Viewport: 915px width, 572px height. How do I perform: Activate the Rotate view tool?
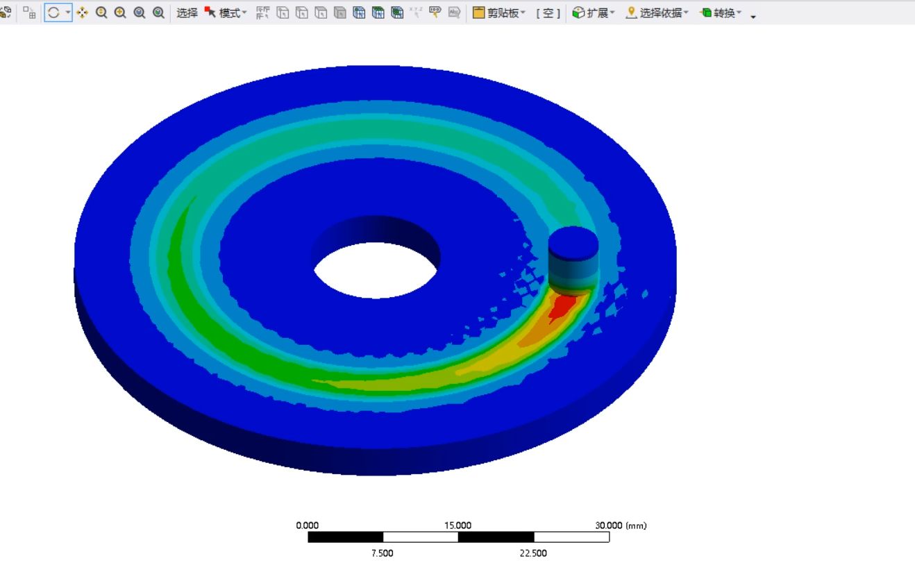[53, 12]
